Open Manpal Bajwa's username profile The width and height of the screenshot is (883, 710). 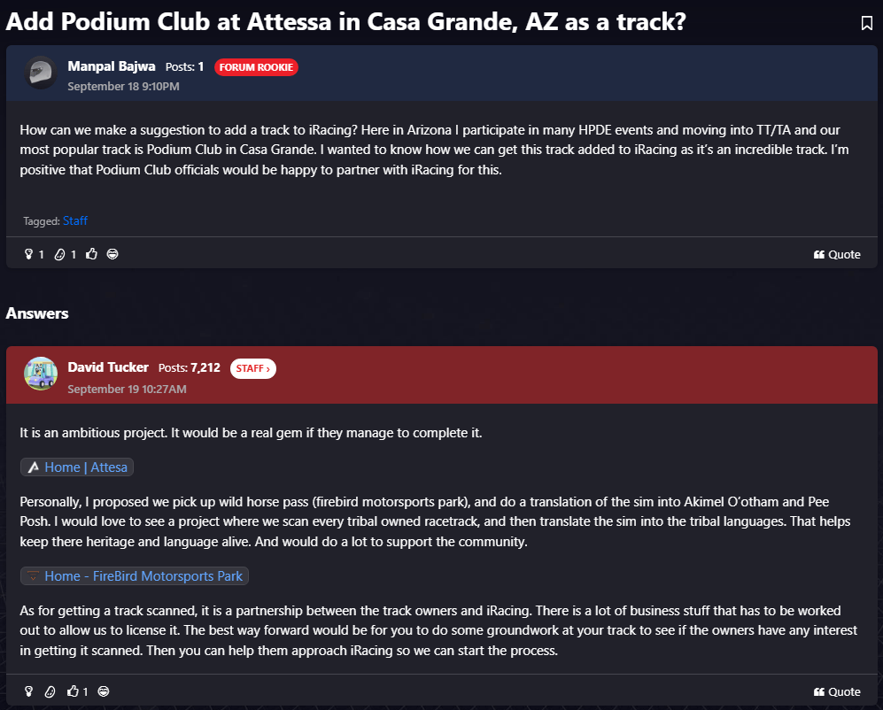pyautogui.click(x=112, y=66)
